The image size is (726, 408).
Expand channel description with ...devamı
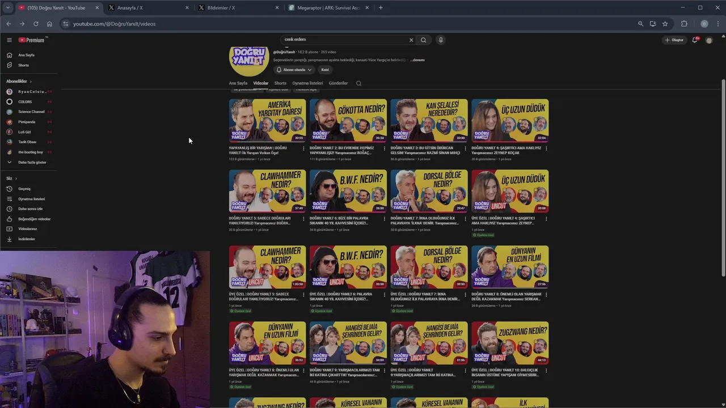coord(417,60)
